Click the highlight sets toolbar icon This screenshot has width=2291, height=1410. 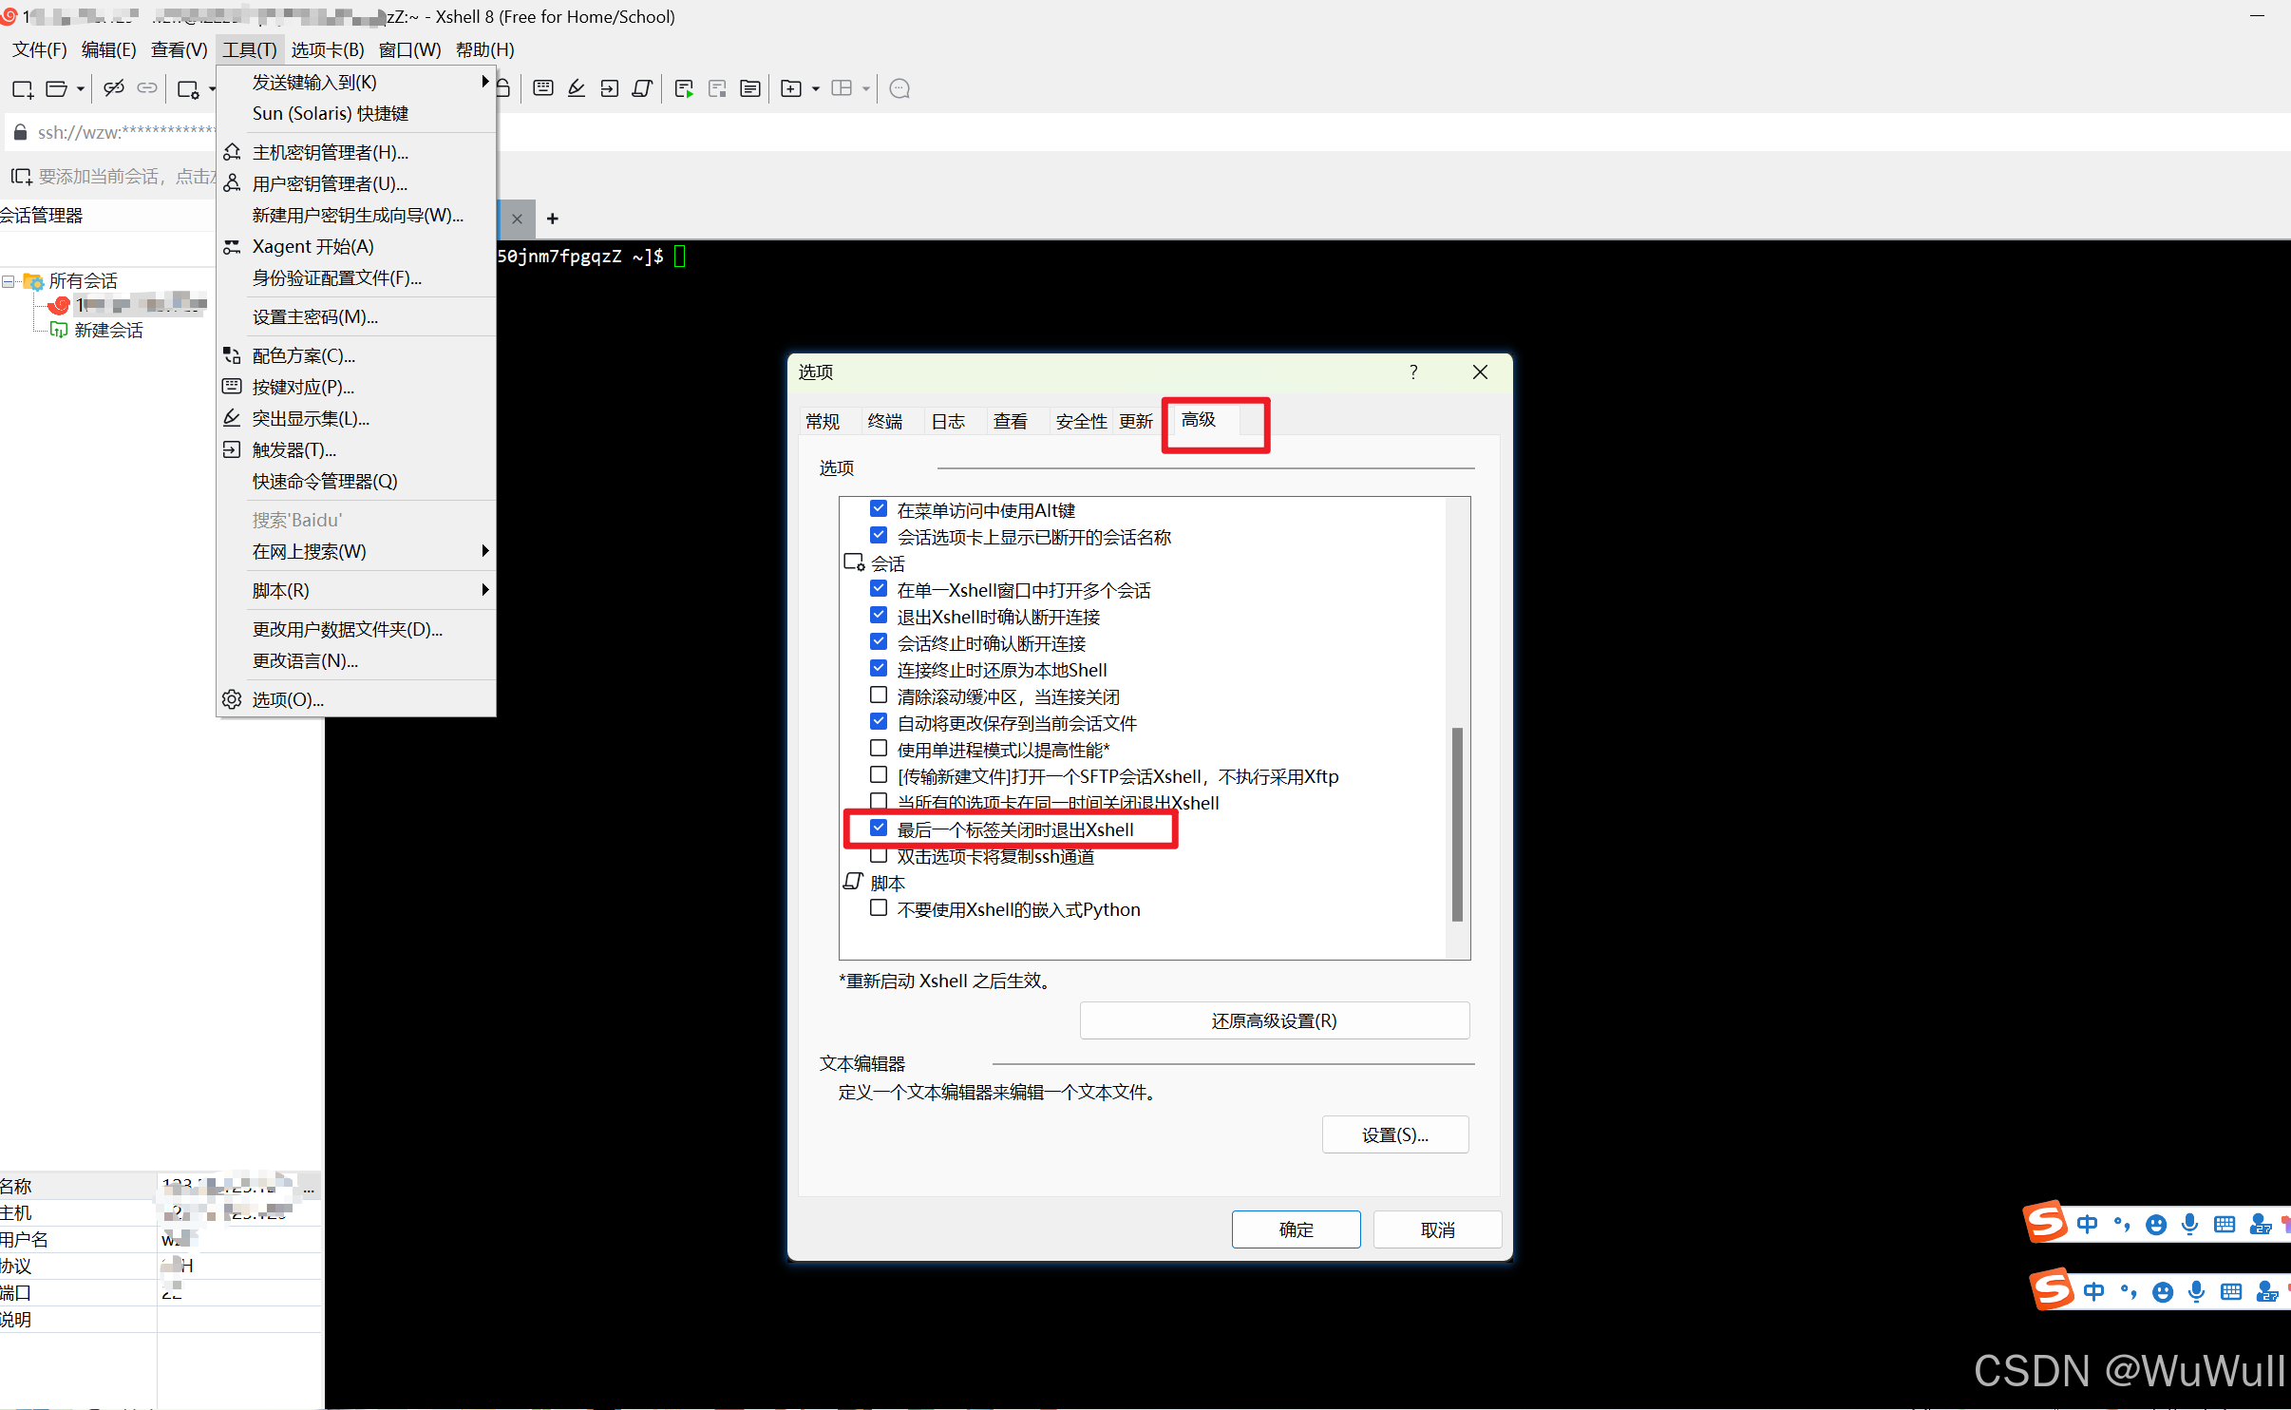click(577, 89)
